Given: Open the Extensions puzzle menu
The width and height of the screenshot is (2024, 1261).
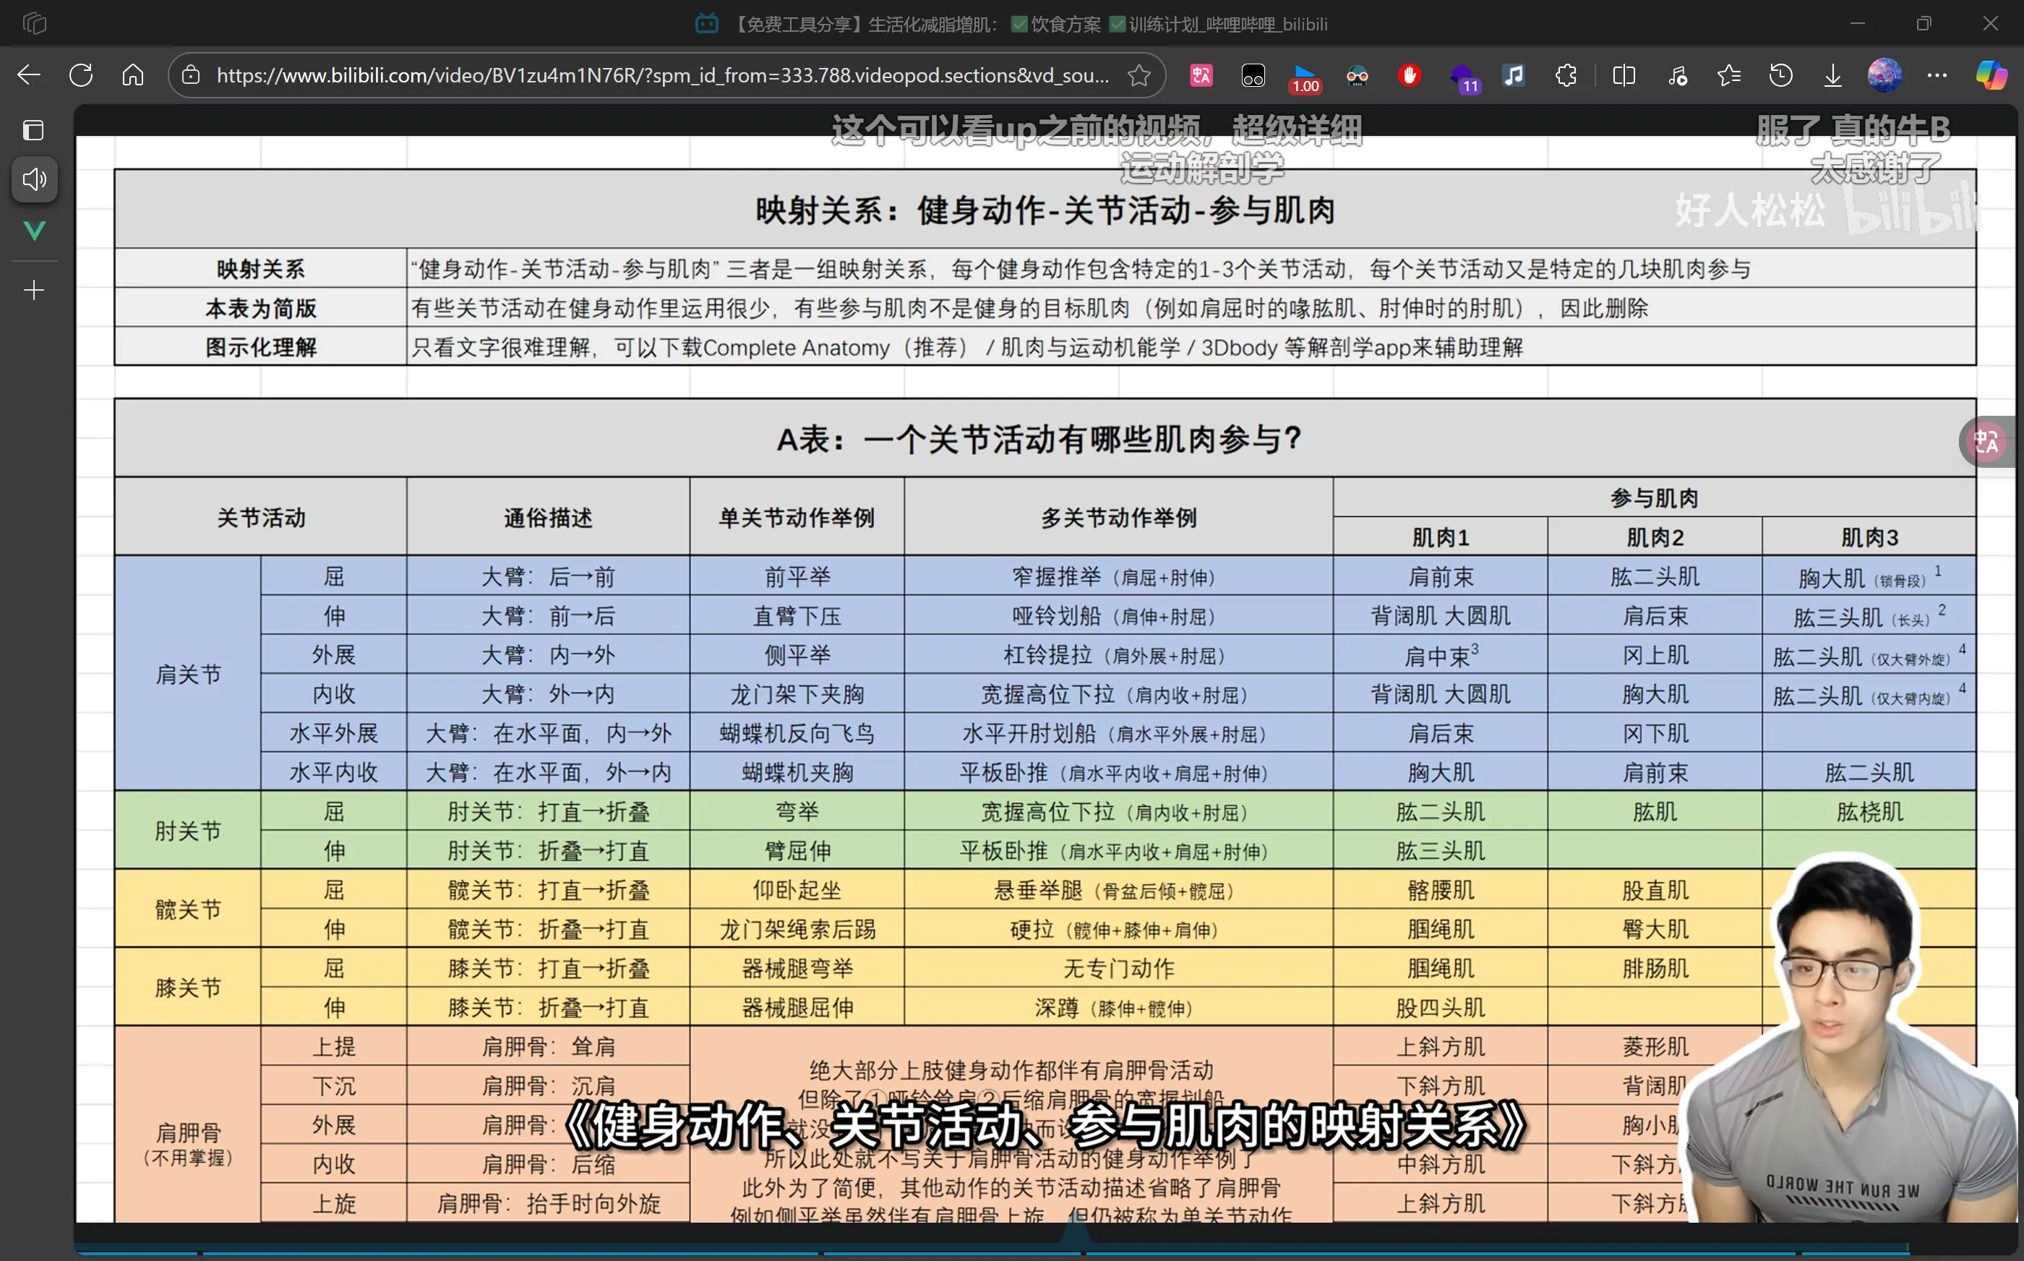Looking at the screenshot, I should pos(1566,75).
